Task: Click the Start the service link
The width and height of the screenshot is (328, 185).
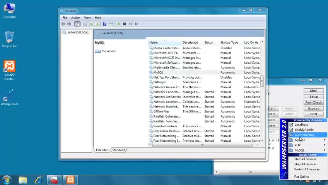Action: pos(98,51)
